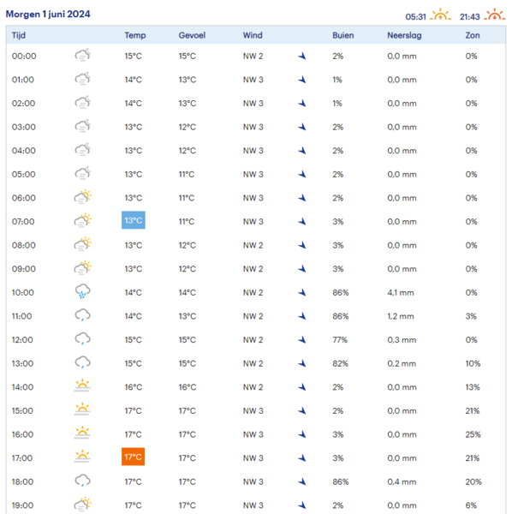This screenshot has width=512, height=514.
Task: Click the rain cloud icon at 11:00
Action: click(82, 315)
